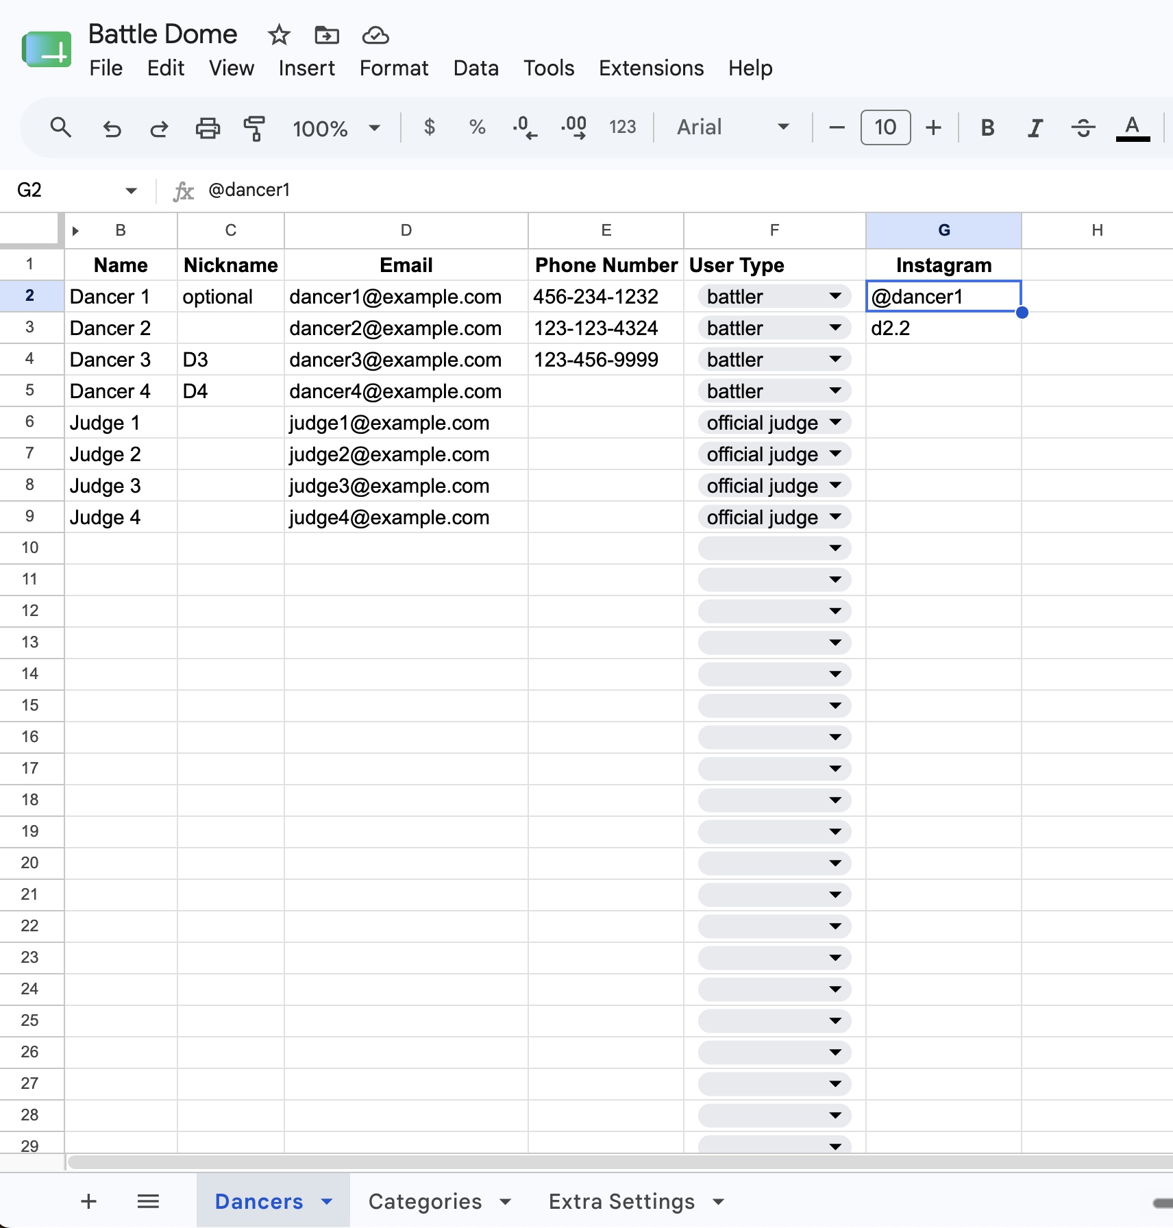Open the File menu
This screenshot has width=1173, height=1228.
point(106,69)
